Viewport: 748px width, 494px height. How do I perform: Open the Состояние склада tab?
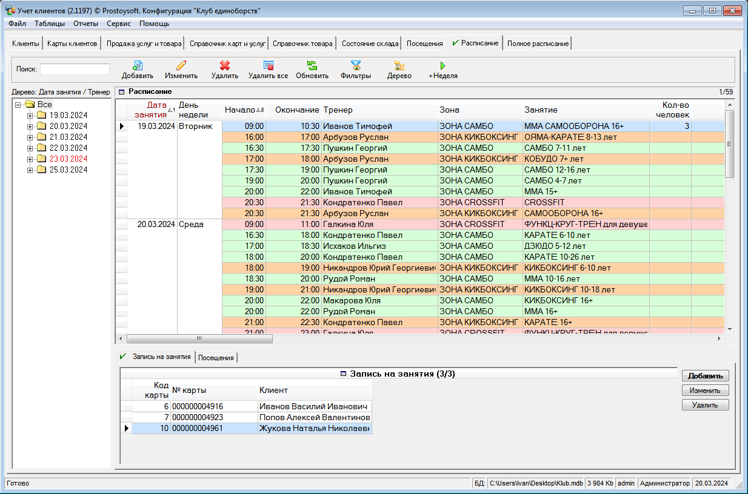(x=370, y=44)
